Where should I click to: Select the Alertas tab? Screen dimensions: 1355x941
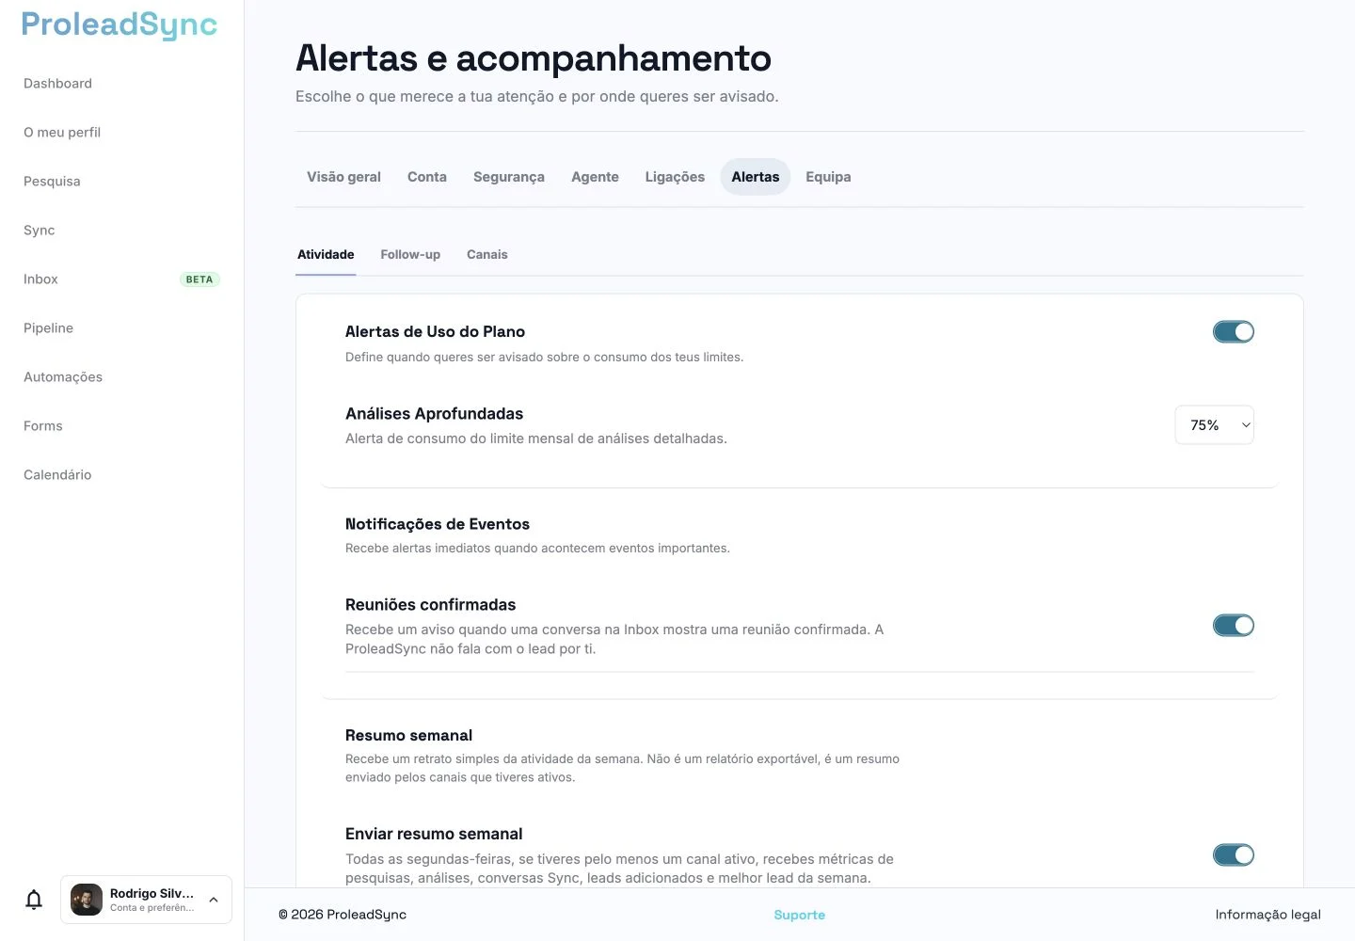point(756,177)
